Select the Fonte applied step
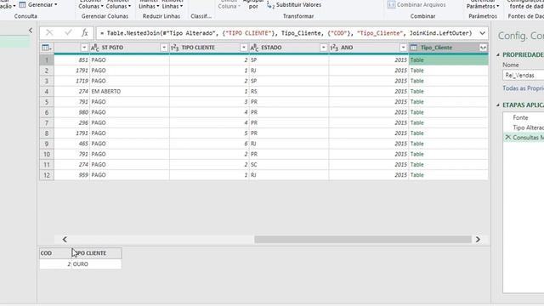Image resolution: width=544 pixels, height=306 pixels. [x=520, y=117]
